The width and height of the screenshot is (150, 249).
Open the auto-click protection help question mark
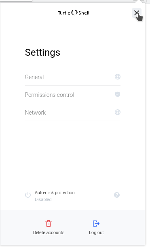point(117,195)
